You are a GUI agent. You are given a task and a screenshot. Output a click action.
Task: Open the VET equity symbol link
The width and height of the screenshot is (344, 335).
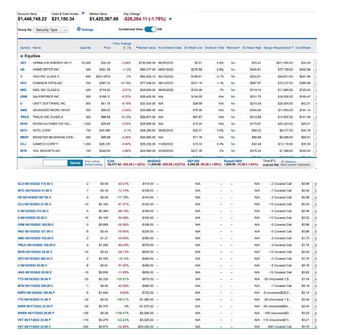pyautogui.click(x=23, y=63)
